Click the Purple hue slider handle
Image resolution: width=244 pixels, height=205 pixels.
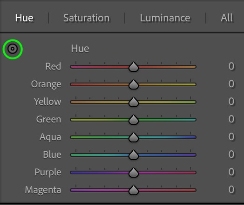(x=134, y=173)
